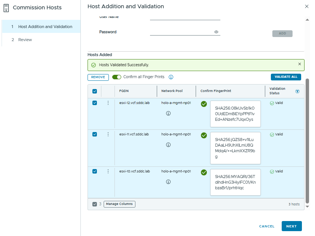This screenshot has height=236, width=315.
Task: Click info icon under esxi-12 network pool
Action: [168, 113]
